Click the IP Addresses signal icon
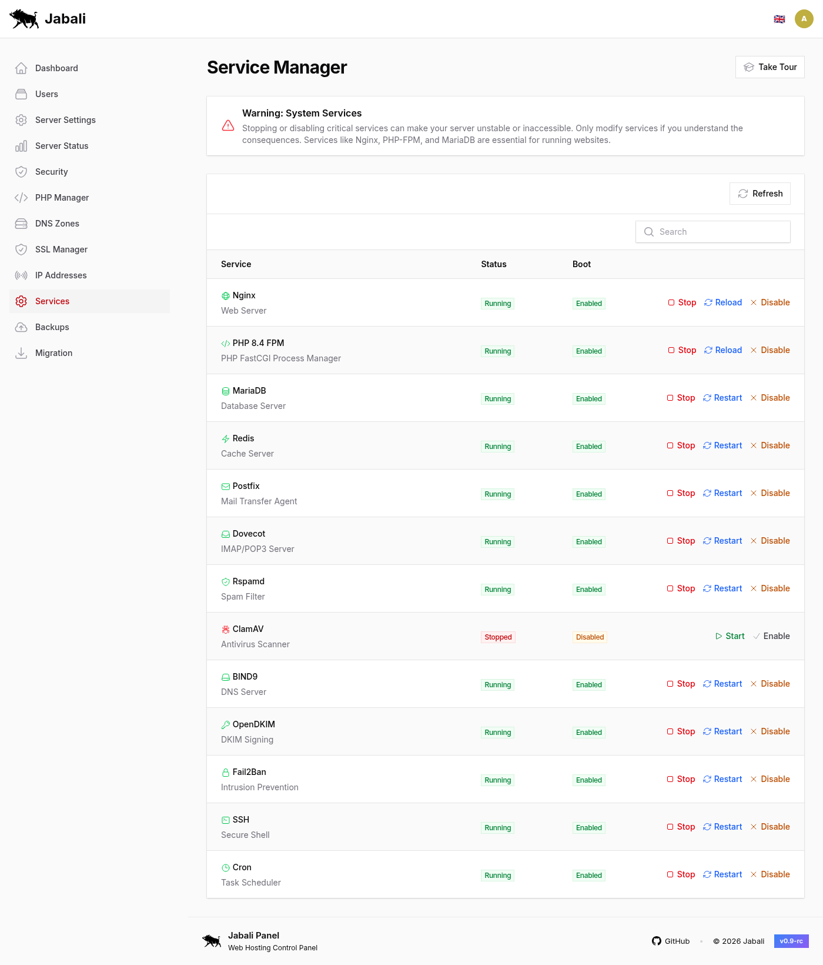Viewport: 823px width, 965px height. tap(21, 275)
